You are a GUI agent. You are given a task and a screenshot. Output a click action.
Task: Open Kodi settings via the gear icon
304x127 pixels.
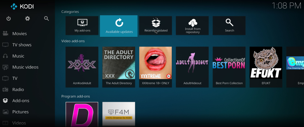click(27, 19)
